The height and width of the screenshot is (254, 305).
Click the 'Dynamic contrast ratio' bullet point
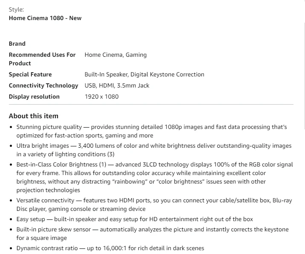tap(110, 248)
